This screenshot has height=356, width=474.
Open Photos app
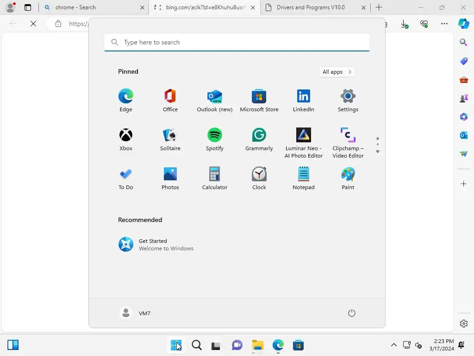[170, 178]
